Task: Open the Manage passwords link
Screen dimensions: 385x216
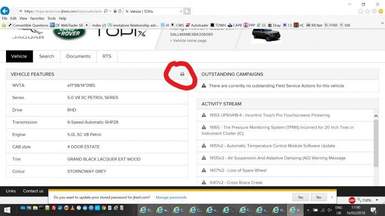Action: click(171, 197)
